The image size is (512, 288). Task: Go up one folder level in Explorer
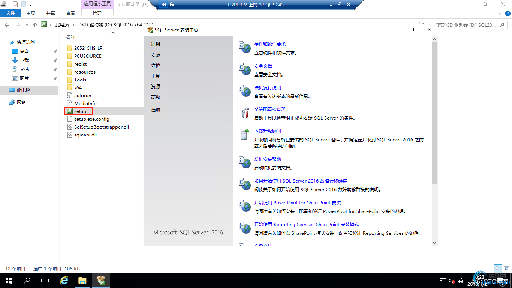[35, 25]
